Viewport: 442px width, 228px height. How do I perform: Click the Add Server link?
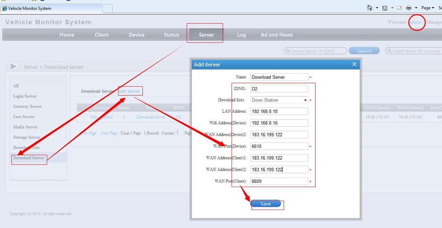click(129, 91)
